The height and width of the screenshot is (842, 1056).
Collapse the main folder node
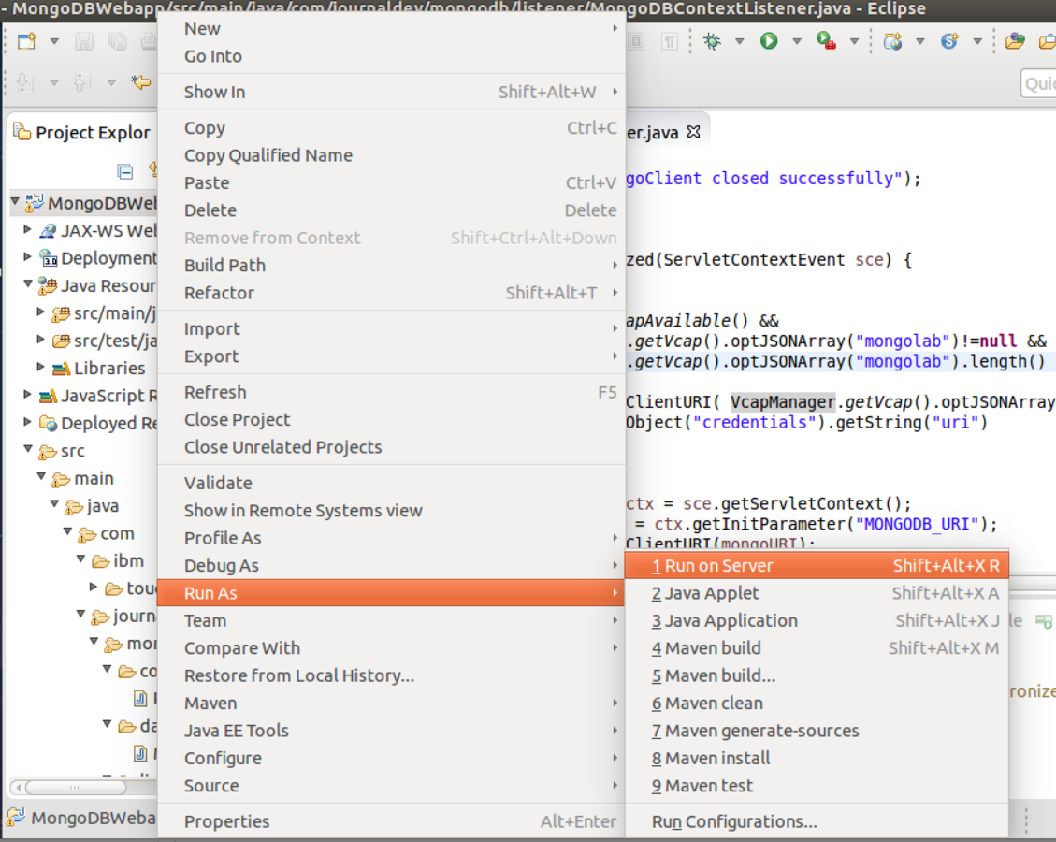(41, 476)
